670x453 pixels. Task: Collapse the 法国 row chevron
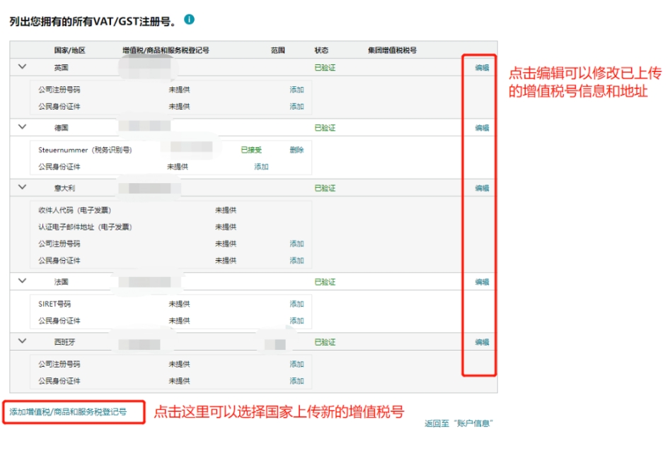pyautogui.click(x=22, y=281)
